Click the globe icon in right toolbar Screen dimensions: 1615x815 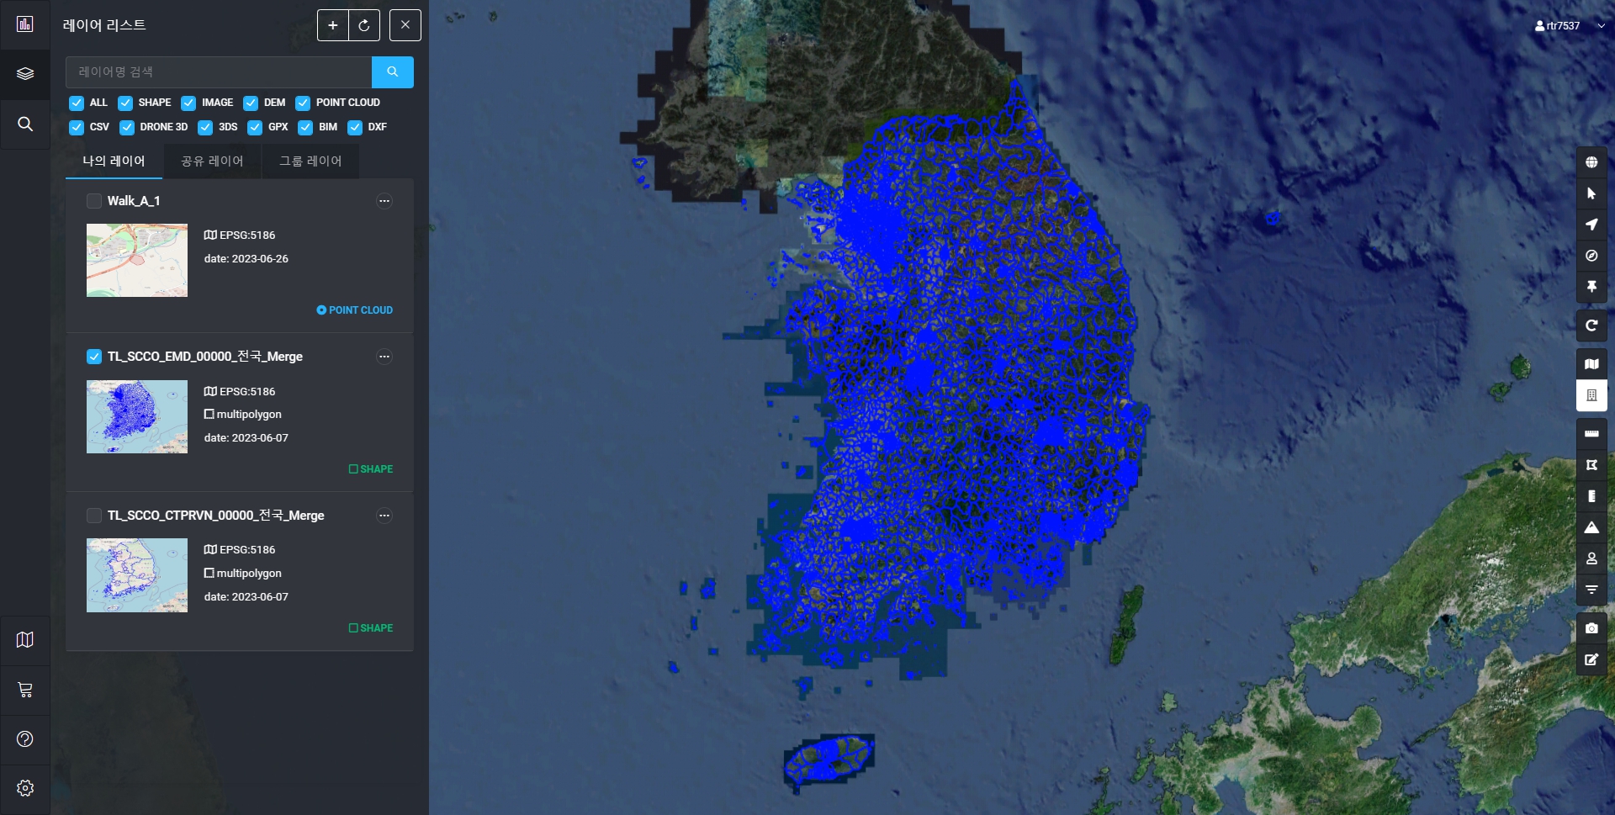coord(1591,162)
